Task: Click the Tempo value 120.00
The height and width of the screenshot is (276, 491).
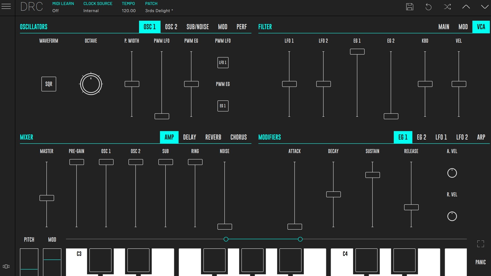Action: pyautogui.click(x=129, y=11)
